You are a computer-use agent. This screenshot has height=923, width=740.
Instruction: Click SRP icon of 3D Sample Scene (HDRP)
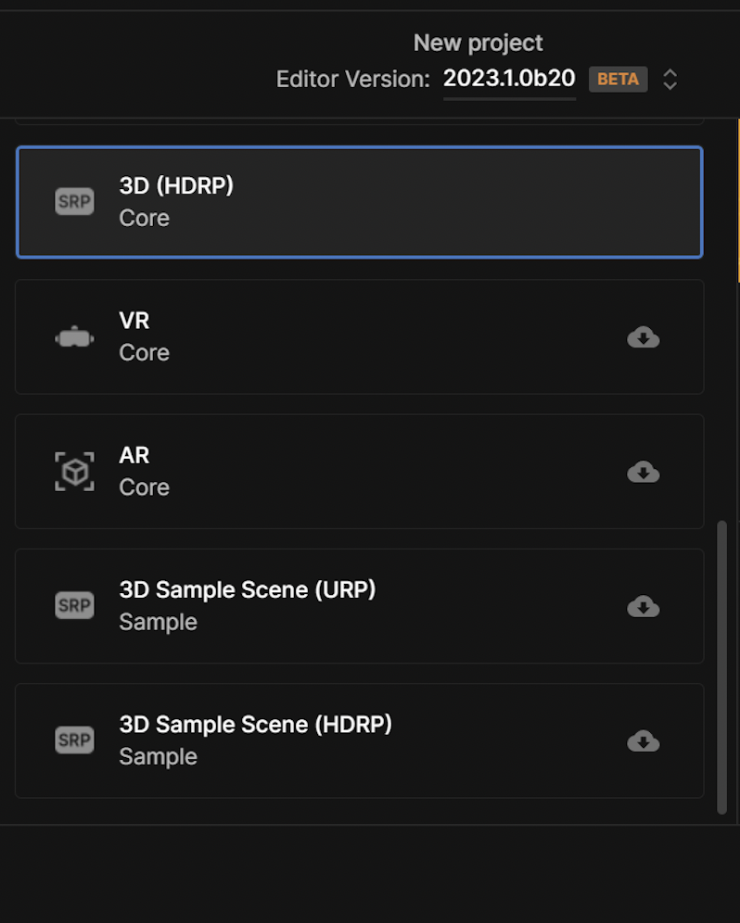point(74,740)
